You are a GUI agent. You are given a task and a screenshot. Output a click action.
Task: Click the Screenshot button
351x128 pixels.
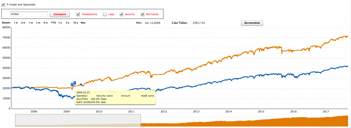252,23
